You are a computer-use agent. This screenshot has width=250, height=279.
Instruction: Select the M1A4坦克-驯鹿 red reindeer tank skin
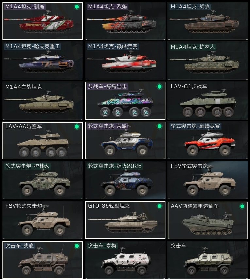[x=42, y=21]
